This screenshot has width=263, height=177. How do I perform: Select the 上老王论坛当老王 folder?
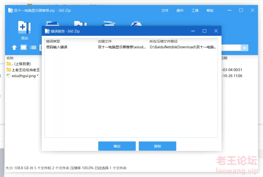(23, 70)
